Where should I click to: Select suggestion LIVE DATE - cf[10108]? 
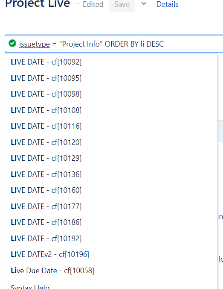111,110
